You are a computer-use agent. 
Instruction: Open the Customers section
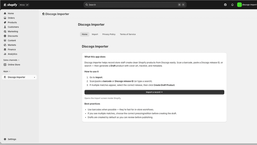[x=13, y=27]
